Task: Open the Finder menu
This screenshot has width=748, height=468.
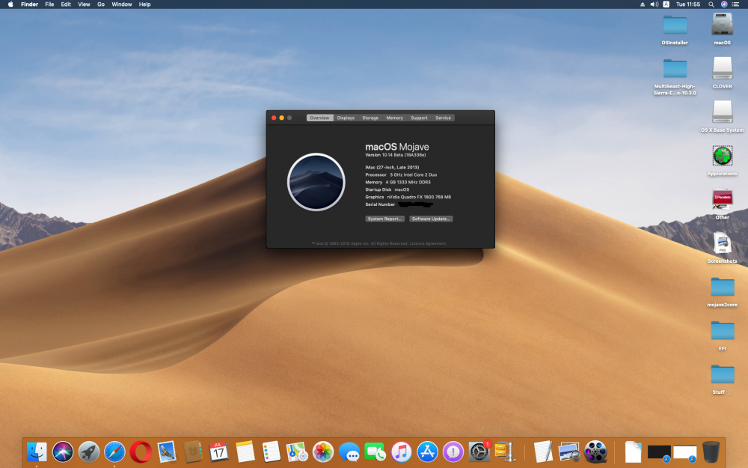Action: (30, 4)
